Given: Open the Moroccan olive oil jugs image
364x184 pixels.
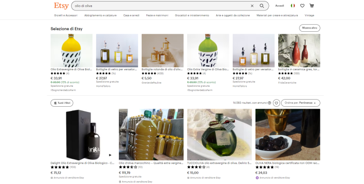Looking at the screenshot, I should coord(151,135).
